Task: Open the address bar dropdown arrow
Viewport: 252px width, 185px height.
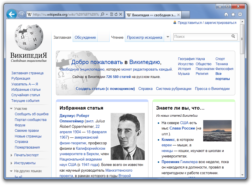Action: coord(107,14)
